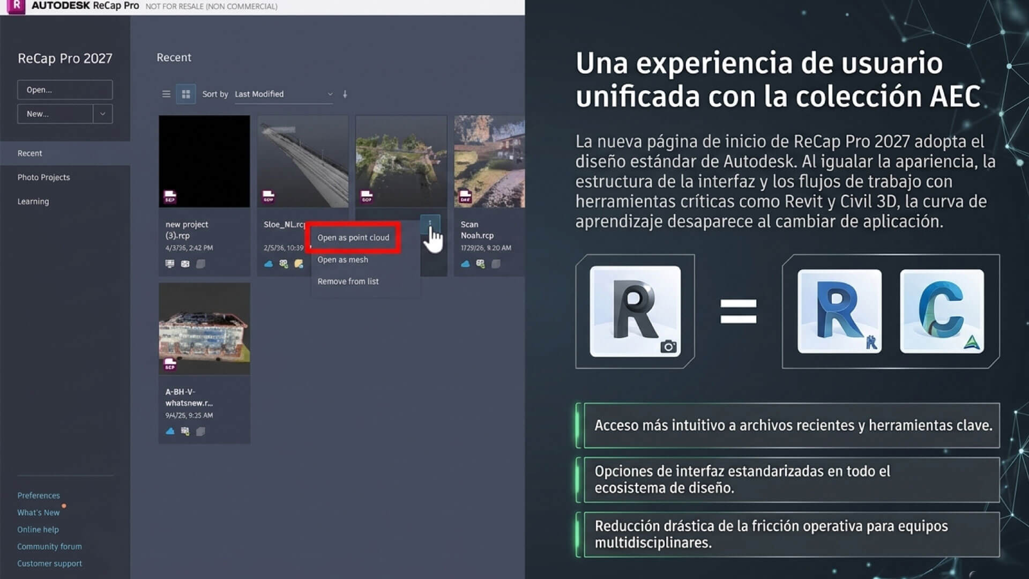Reverse the sort order arrow
1029x579 pixels.
pos(345,94)
